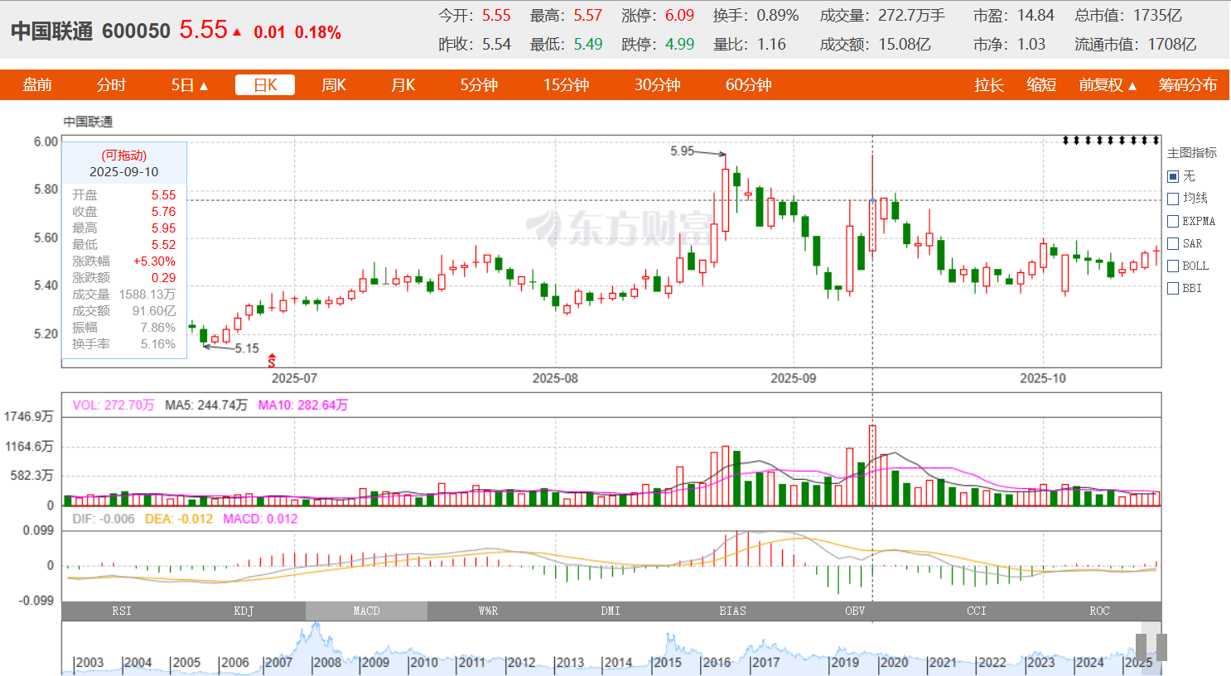1231x676 pixels.
Task: Open the 前复权 adjustment dropdown
Action: (1108, 85)
